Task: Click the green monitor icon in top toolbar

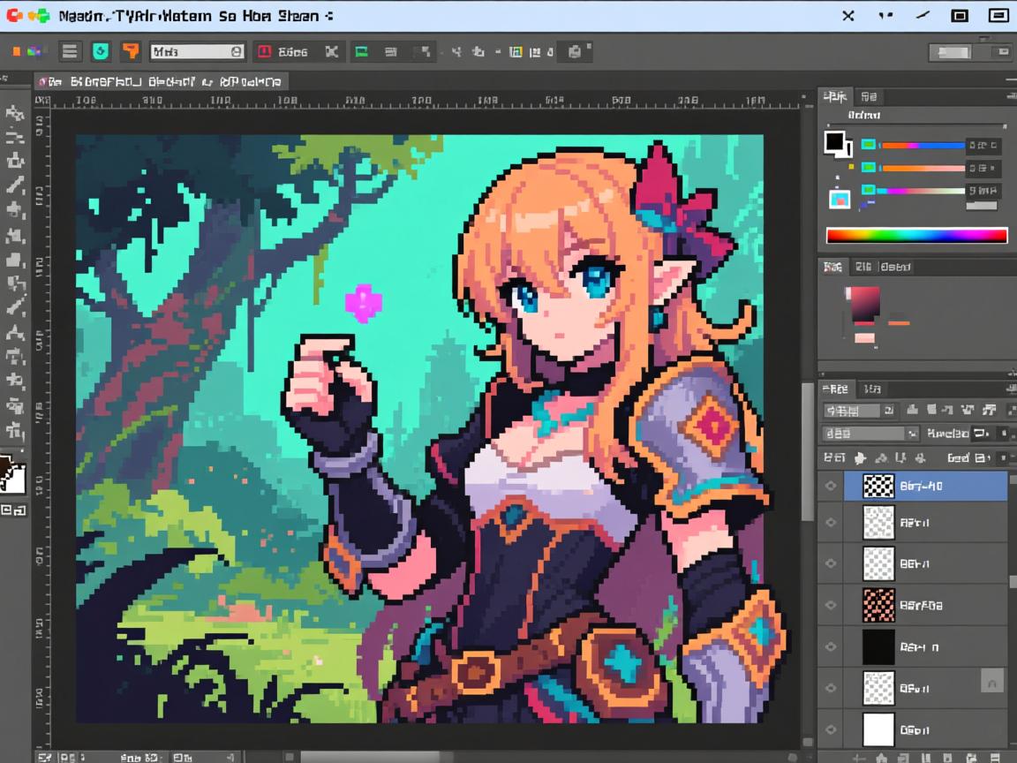Action: coord(361,52)
